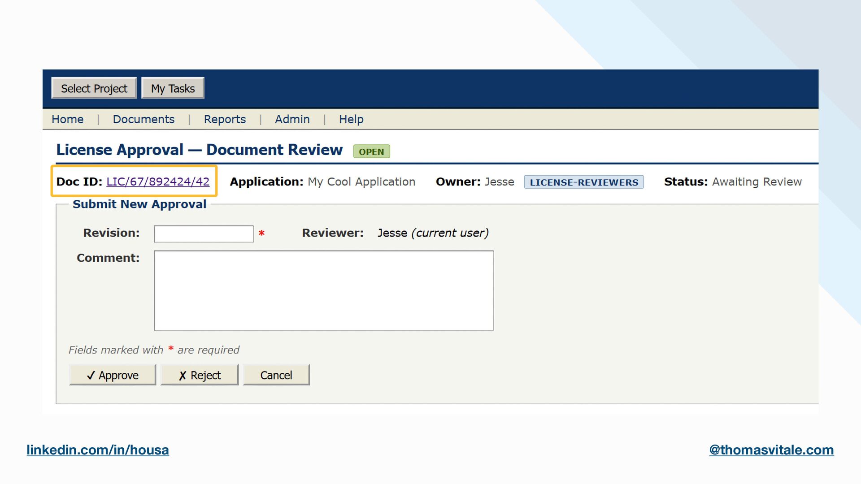The height and width of the screenshot is (484, 861).
Task: Click the OPEN status badge
Action: (x=371, y=151)
